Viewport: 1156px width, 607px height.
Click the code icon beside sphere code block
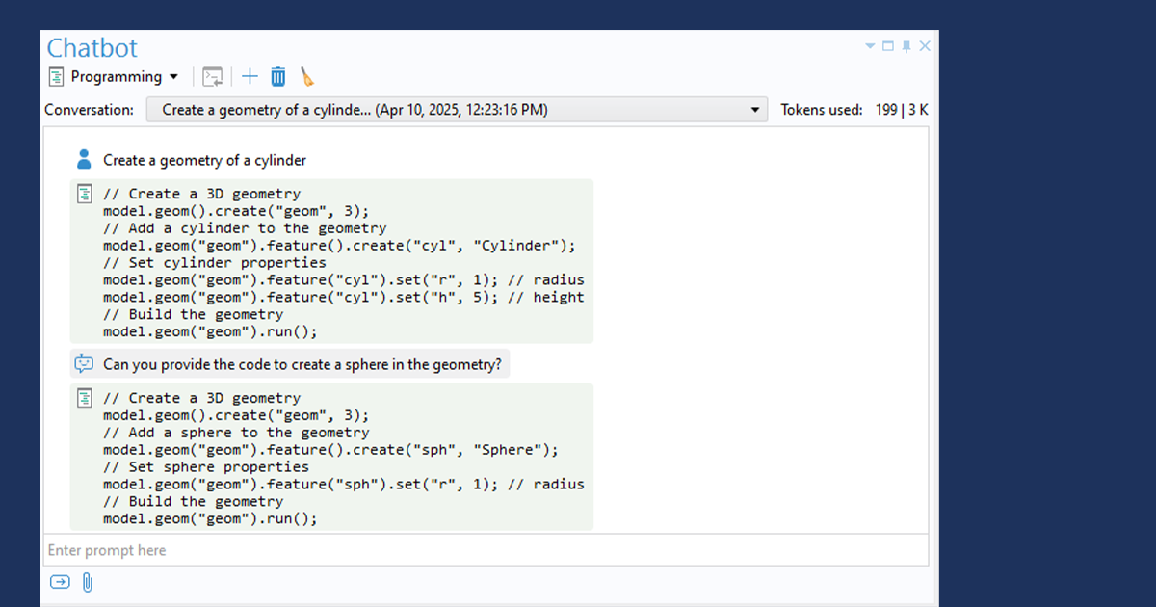point(85,398)
